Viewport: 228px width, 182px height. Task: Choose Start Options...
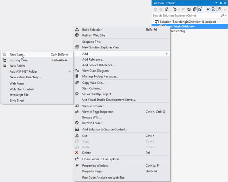pos(122,88)
